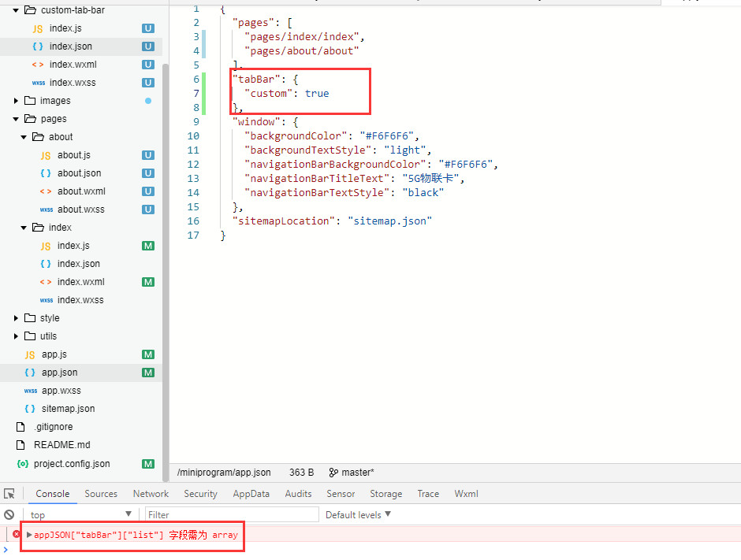Click the M badge beside app.json
This screenshot has height=560, width=741.
click(x=147, y=373)
